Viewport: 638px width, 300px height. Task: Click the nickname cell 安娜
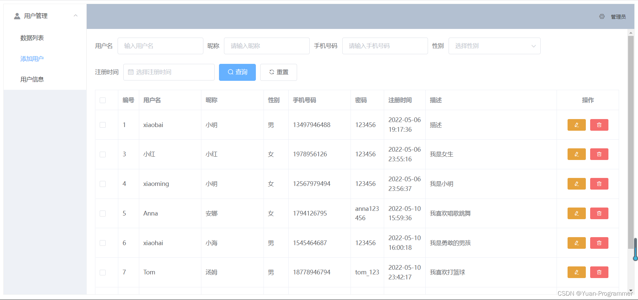click(x=211, y=213)
